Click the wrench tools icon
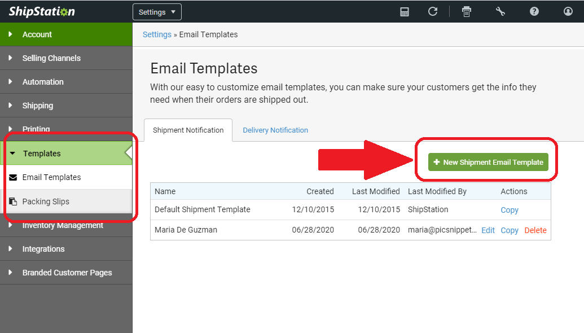Viewport: 584px width, 333px height. [500, 11]
